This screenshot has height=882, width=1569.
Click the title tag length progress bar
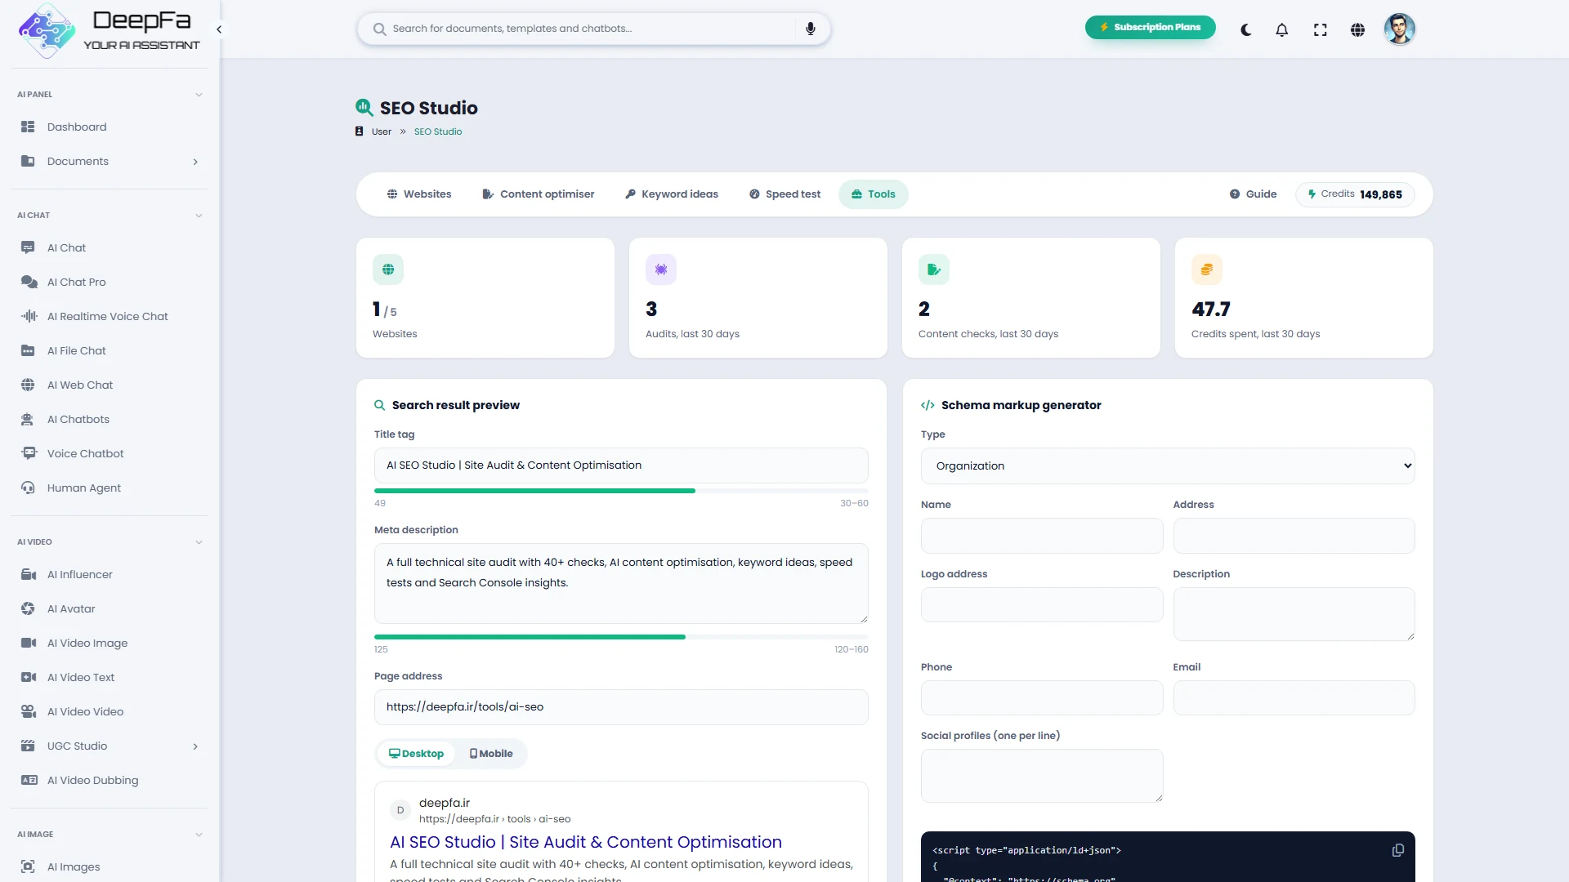tap(621, 491)
